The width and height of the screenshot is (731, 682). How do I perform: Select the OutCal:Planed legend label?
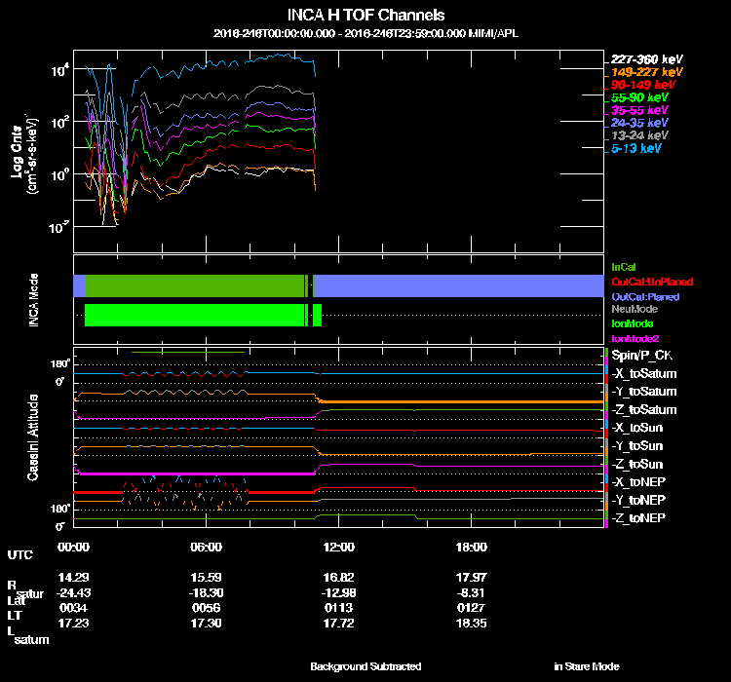click(645, 296)
